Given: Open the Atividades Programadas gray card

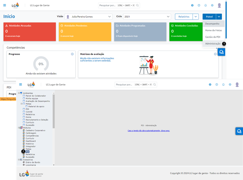Looking at the screenshot, I should tap(140, 32).
